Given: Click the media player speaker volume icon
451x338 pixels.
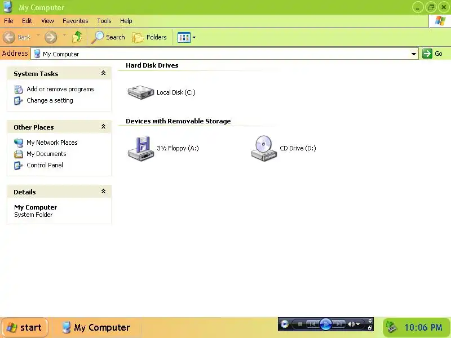Looking at the screenshot, I should [351, 324].
